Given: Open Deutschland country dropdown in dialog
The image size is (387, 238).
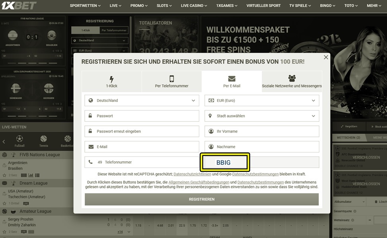Looking at the screenshot, I should point(142,100).
